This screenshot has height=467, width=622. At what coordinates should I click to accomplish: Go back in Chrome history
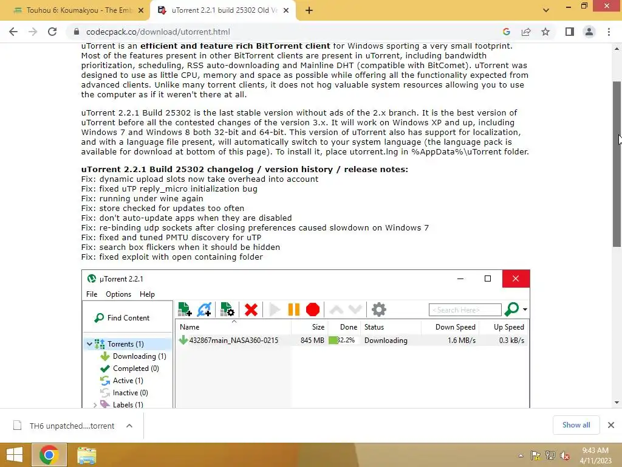(13, 32)
